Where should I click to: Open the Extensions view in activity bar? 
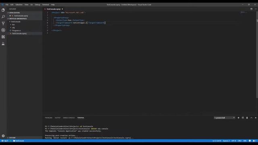pyautogui.click(x=3, y=37)
